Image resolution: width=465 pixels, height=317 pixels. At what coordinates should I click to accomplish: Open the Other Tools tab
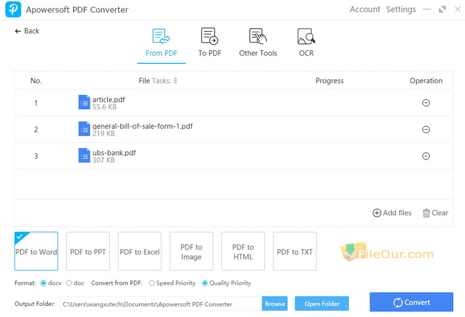click(258, 42)
